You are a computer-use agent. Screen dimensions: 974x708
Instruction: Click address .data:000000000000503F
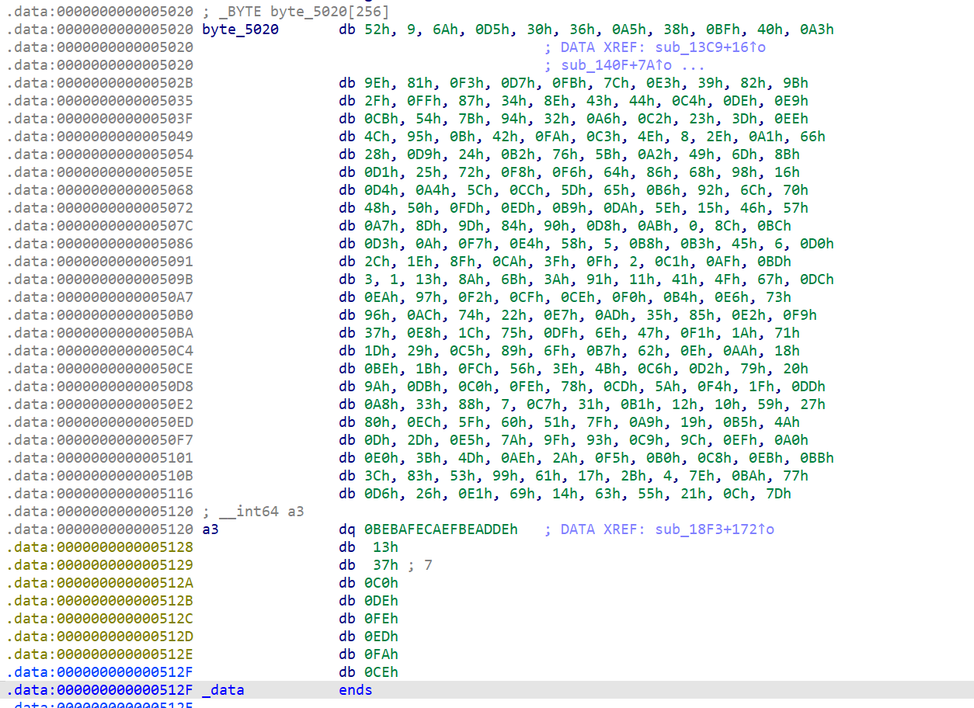point(100,119)
